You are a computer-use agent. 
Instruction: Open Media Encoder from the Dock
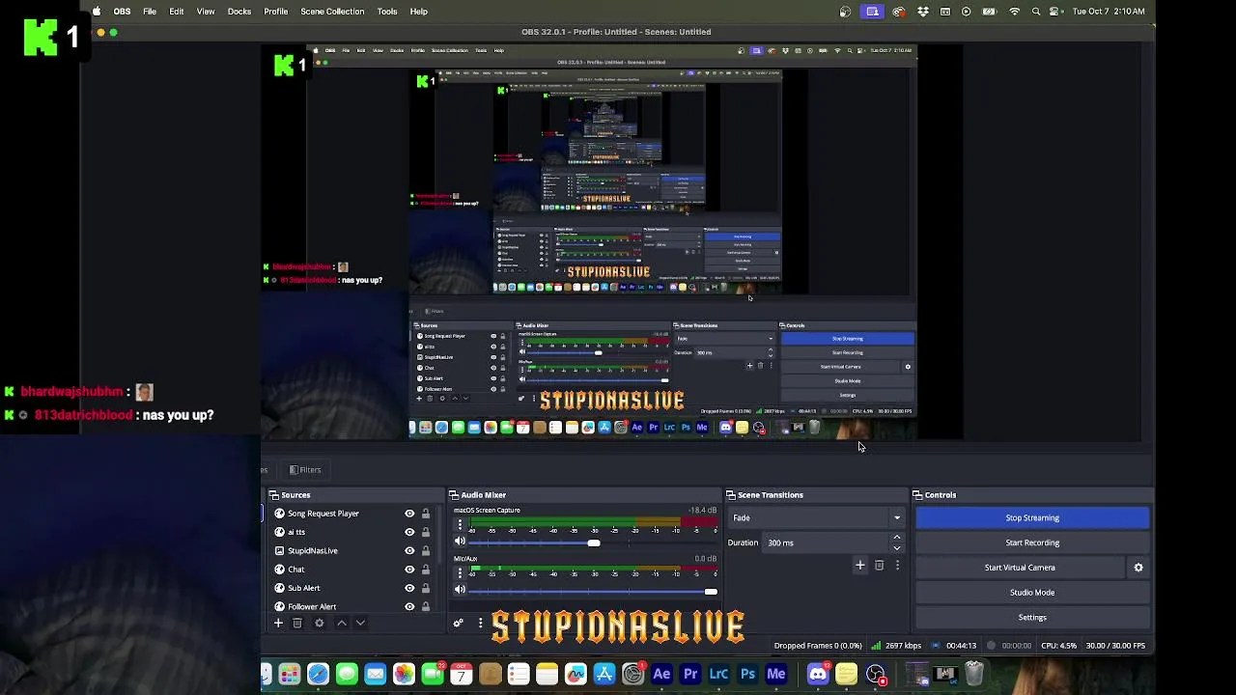[x=776, y=674]
